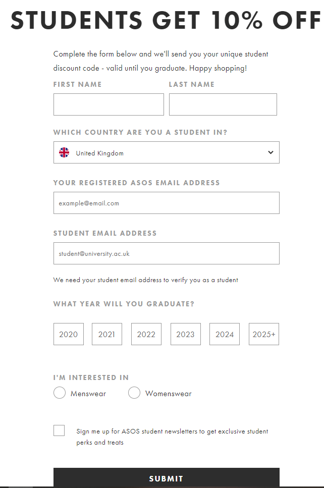The image size is (324, 488).
Task: Select 2024 graduation year box
Action: pyautogui.click(x=225, y=334)
